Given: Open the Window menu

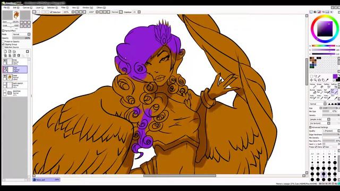Looking at the screenshot, I should point(87,7).
